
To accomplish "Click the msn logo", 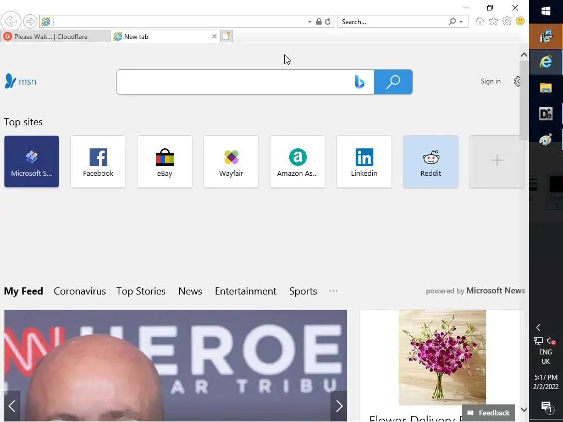I will 20,81.
